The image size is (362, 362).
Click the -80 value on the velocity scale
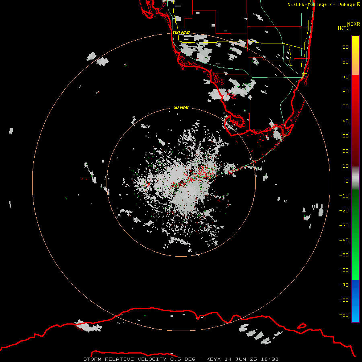tap(344, 300)
